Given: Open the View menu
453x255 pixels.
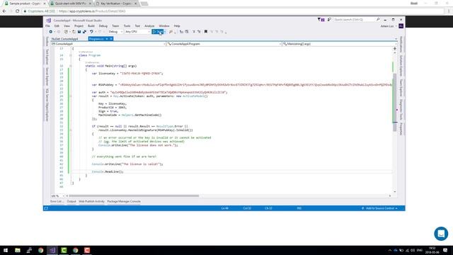Looking at the screenshot, I should pyautogui.click(x=67, y=26).
